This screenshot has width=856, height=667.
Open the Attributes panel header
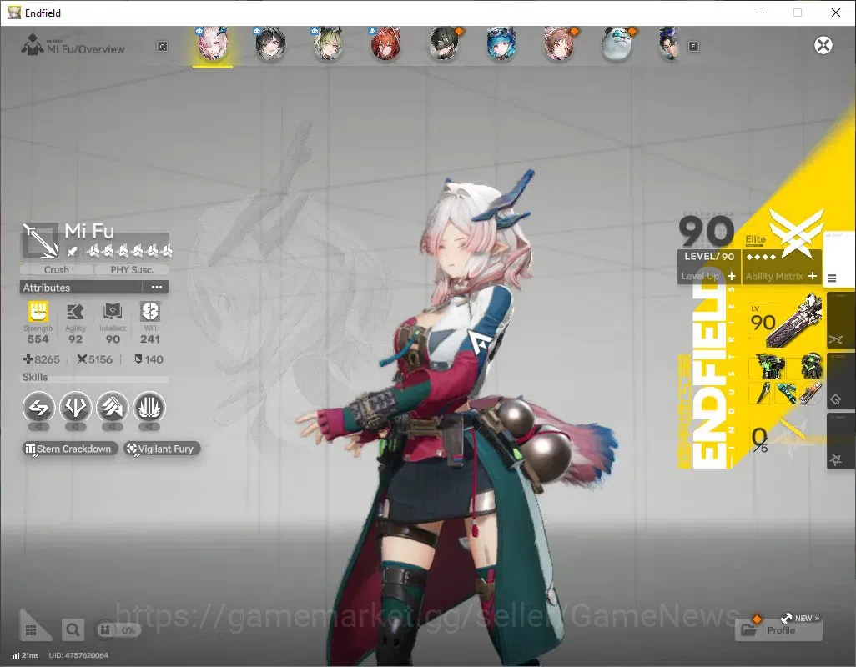(x=94, y=288)
